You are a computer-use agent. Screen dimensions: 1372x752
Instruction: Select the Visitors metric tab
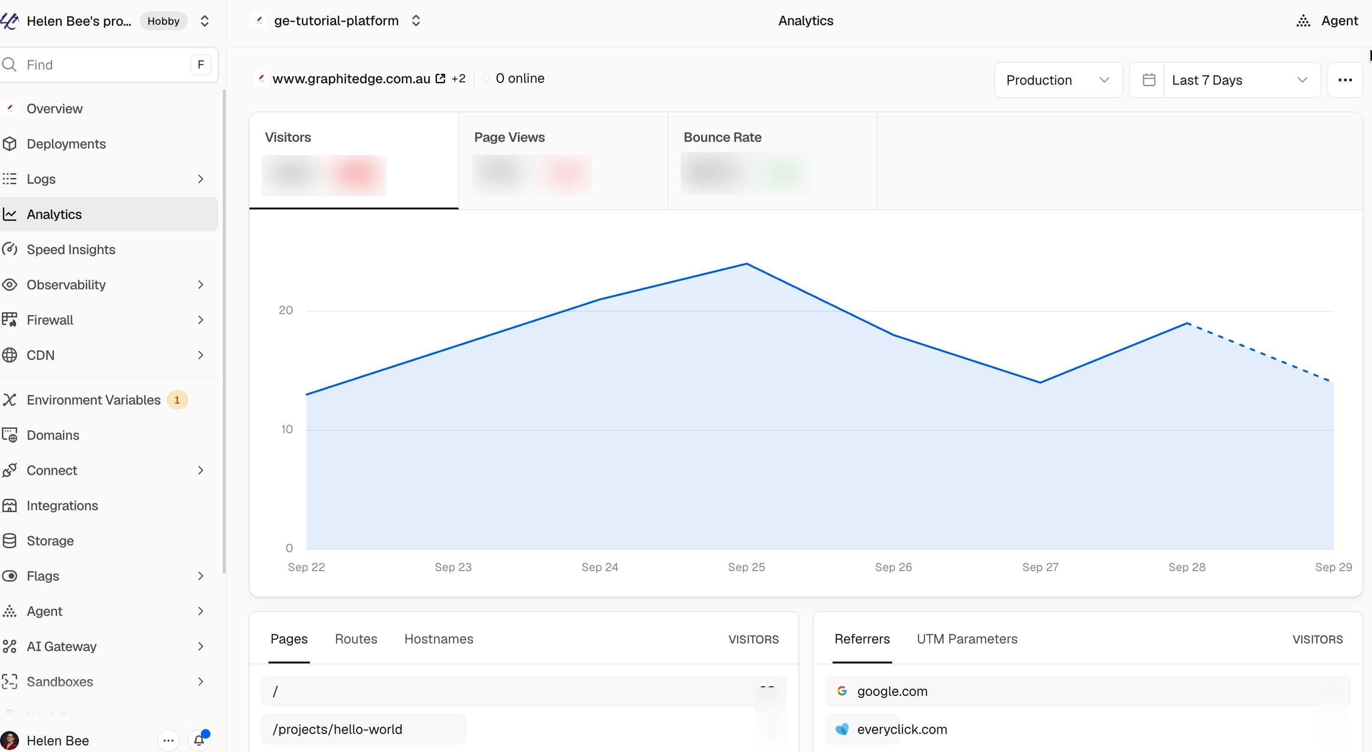(x=354, y=160)
